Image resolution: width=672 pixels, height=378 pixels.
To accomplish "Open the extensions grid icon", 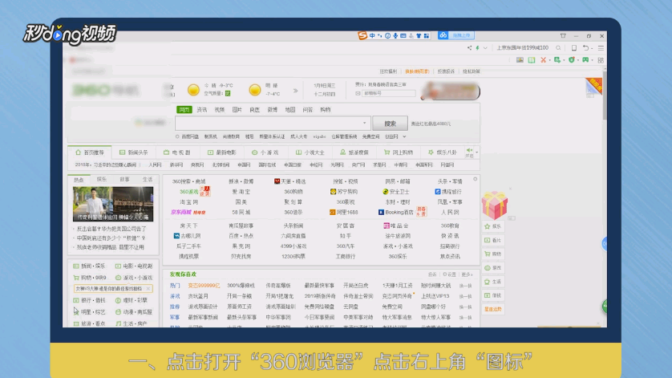I will click(601, 60).
